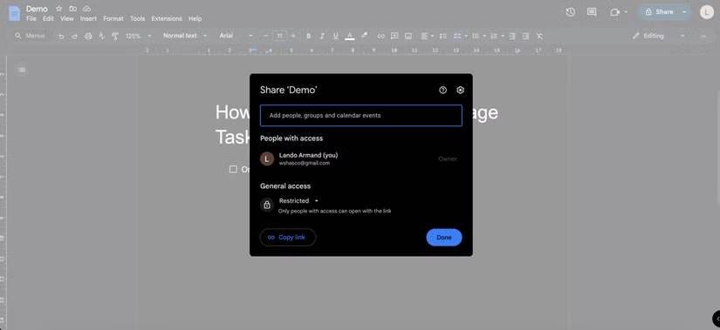720x330 pixels.
Task: Click the increase indent icon
Action: [x=525, y=37]
